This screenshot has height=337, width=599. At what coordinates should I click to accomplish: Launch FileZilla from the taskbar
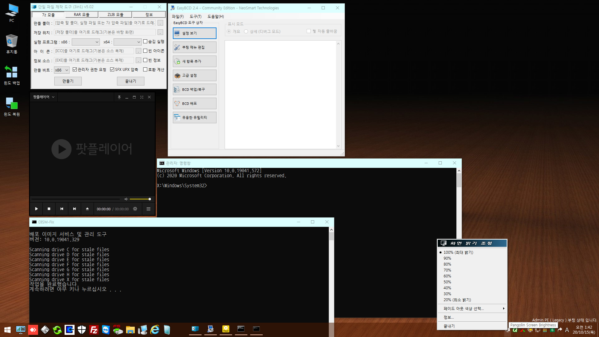click(94, 330)
